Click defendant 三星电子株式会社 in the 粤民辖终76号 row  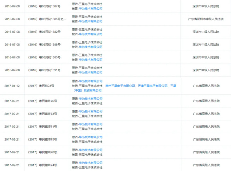[90, 103]
